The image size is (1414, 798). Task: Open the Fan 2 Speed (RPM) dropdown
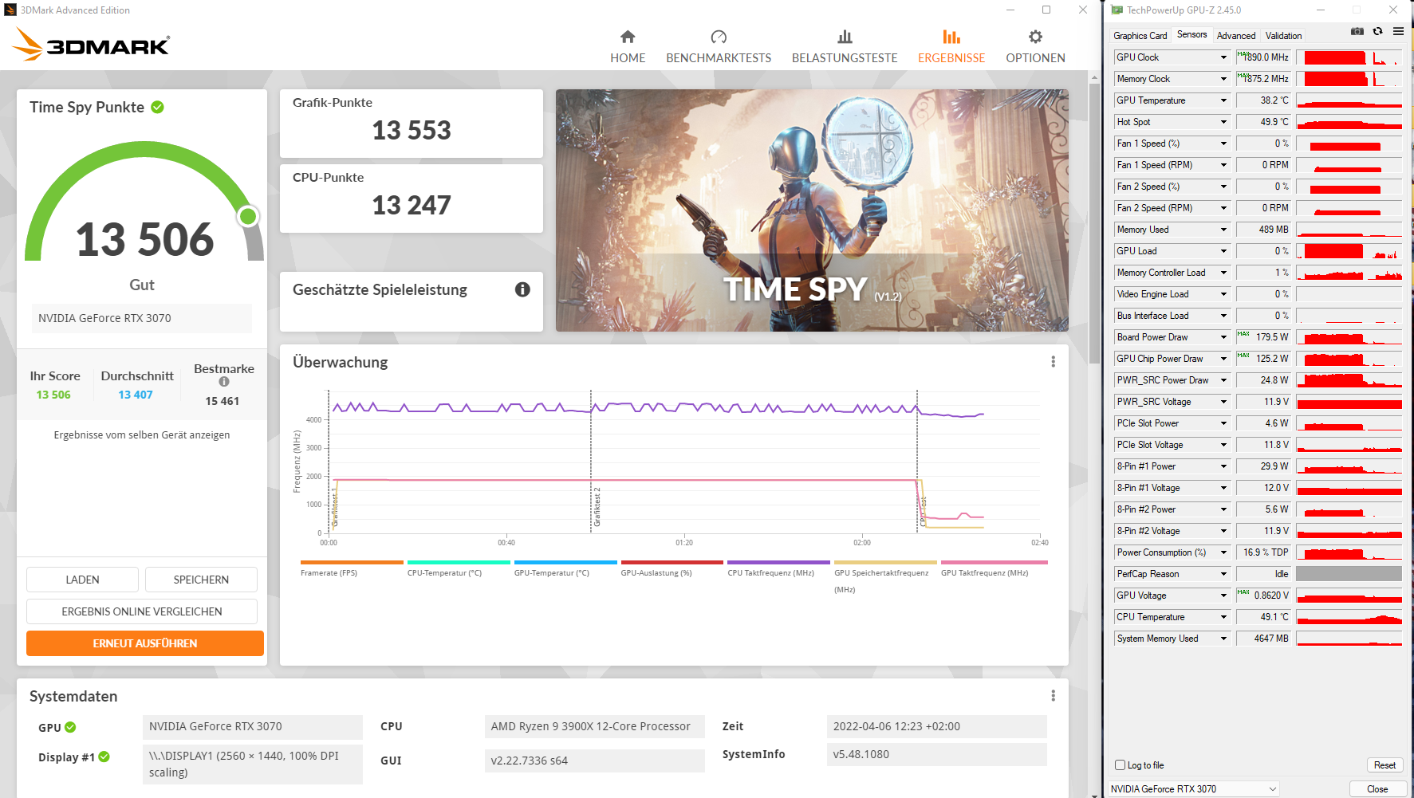(x=1223, y=208)
